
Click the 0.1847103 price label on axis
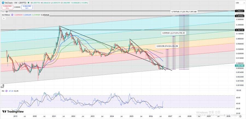point(239,30)
